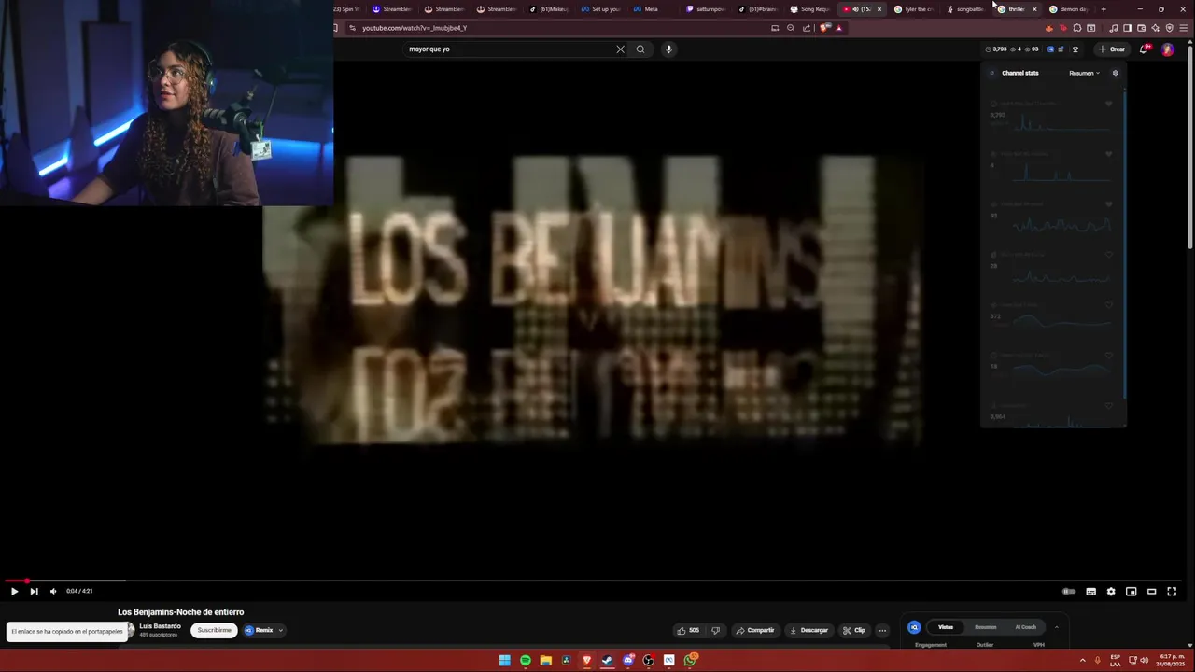
Task: Switch to miniplayer mode
Action: (x=1131, y=591)
